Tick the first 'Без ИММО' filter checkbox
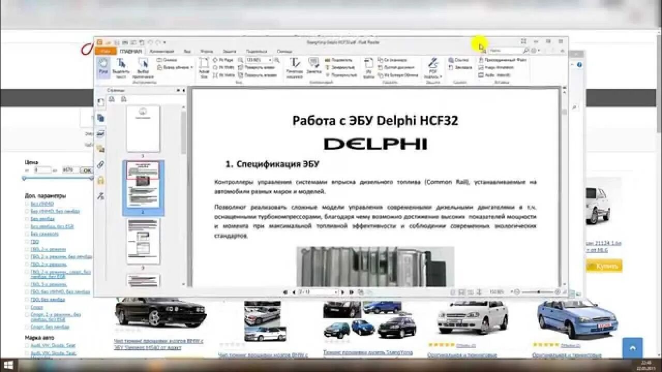Screen dimensions: 662x372 (x=27, y=204)
